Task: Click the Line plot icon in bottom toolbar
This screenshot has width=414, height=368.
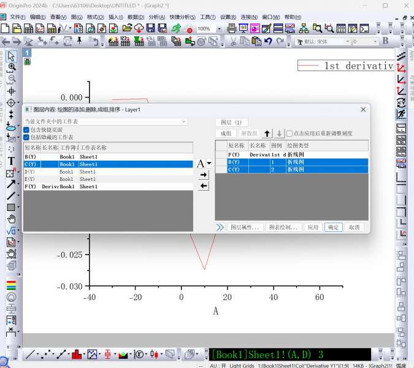Action: (30, 355)
